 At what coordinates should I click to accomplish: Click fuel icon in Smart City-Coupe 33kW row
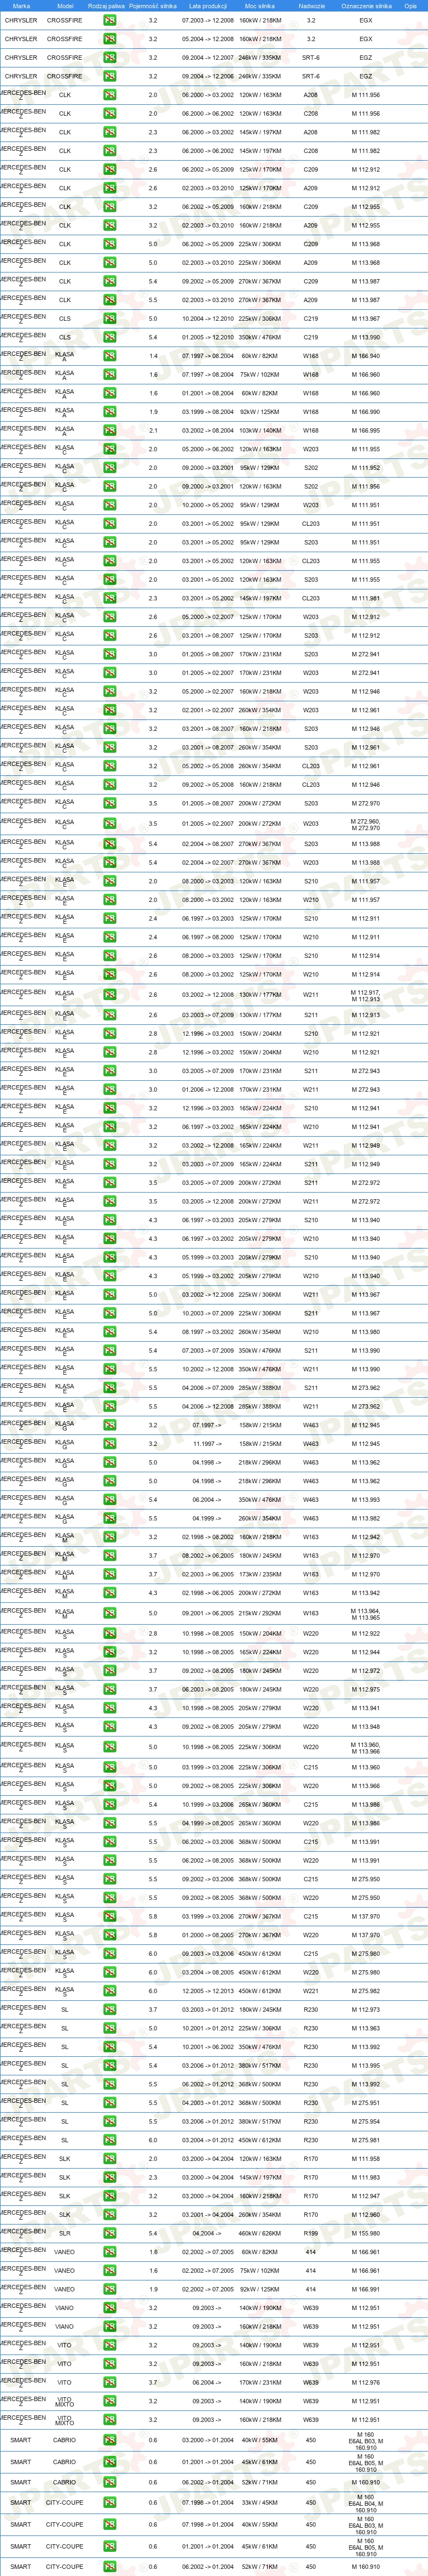click(x=110, y=2503)
